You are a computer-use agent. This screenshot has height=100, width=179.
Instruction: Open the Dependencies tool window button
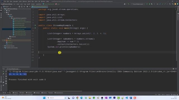(x=59, y=93)
